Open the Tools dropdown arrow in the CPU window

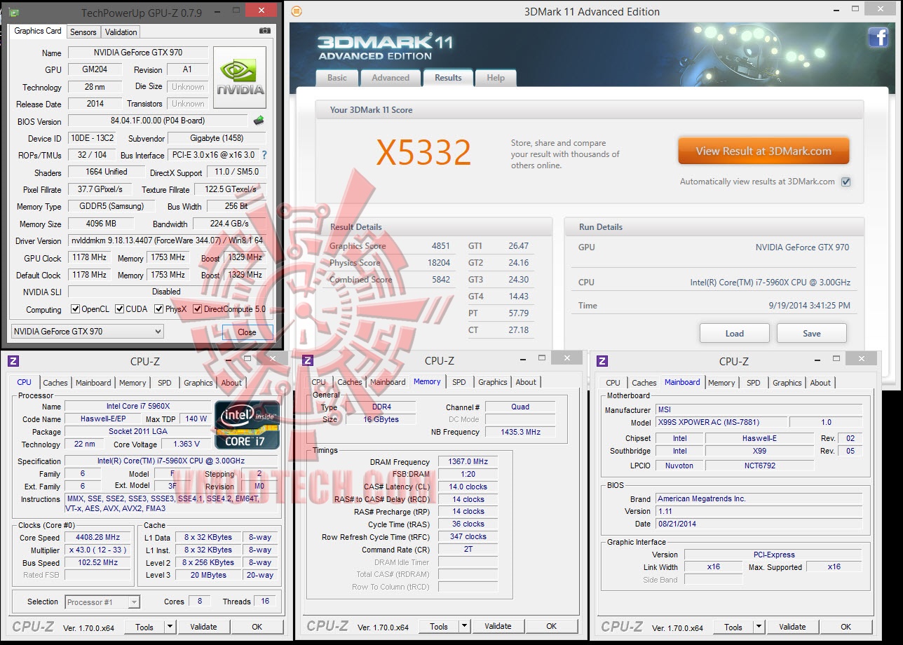click(170, 627)
